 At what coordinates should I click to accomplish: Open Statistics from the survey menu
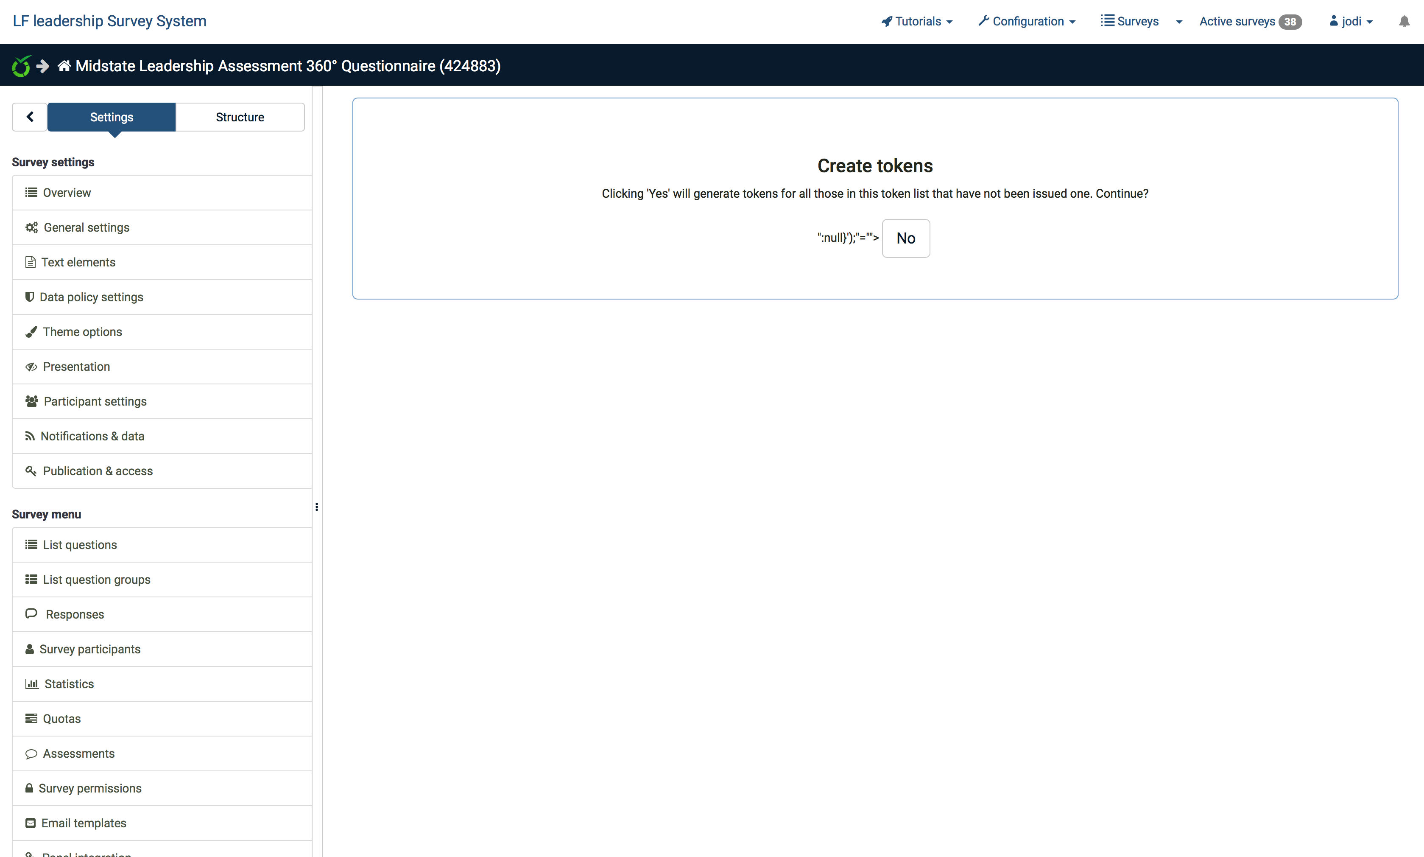point(69,684)
